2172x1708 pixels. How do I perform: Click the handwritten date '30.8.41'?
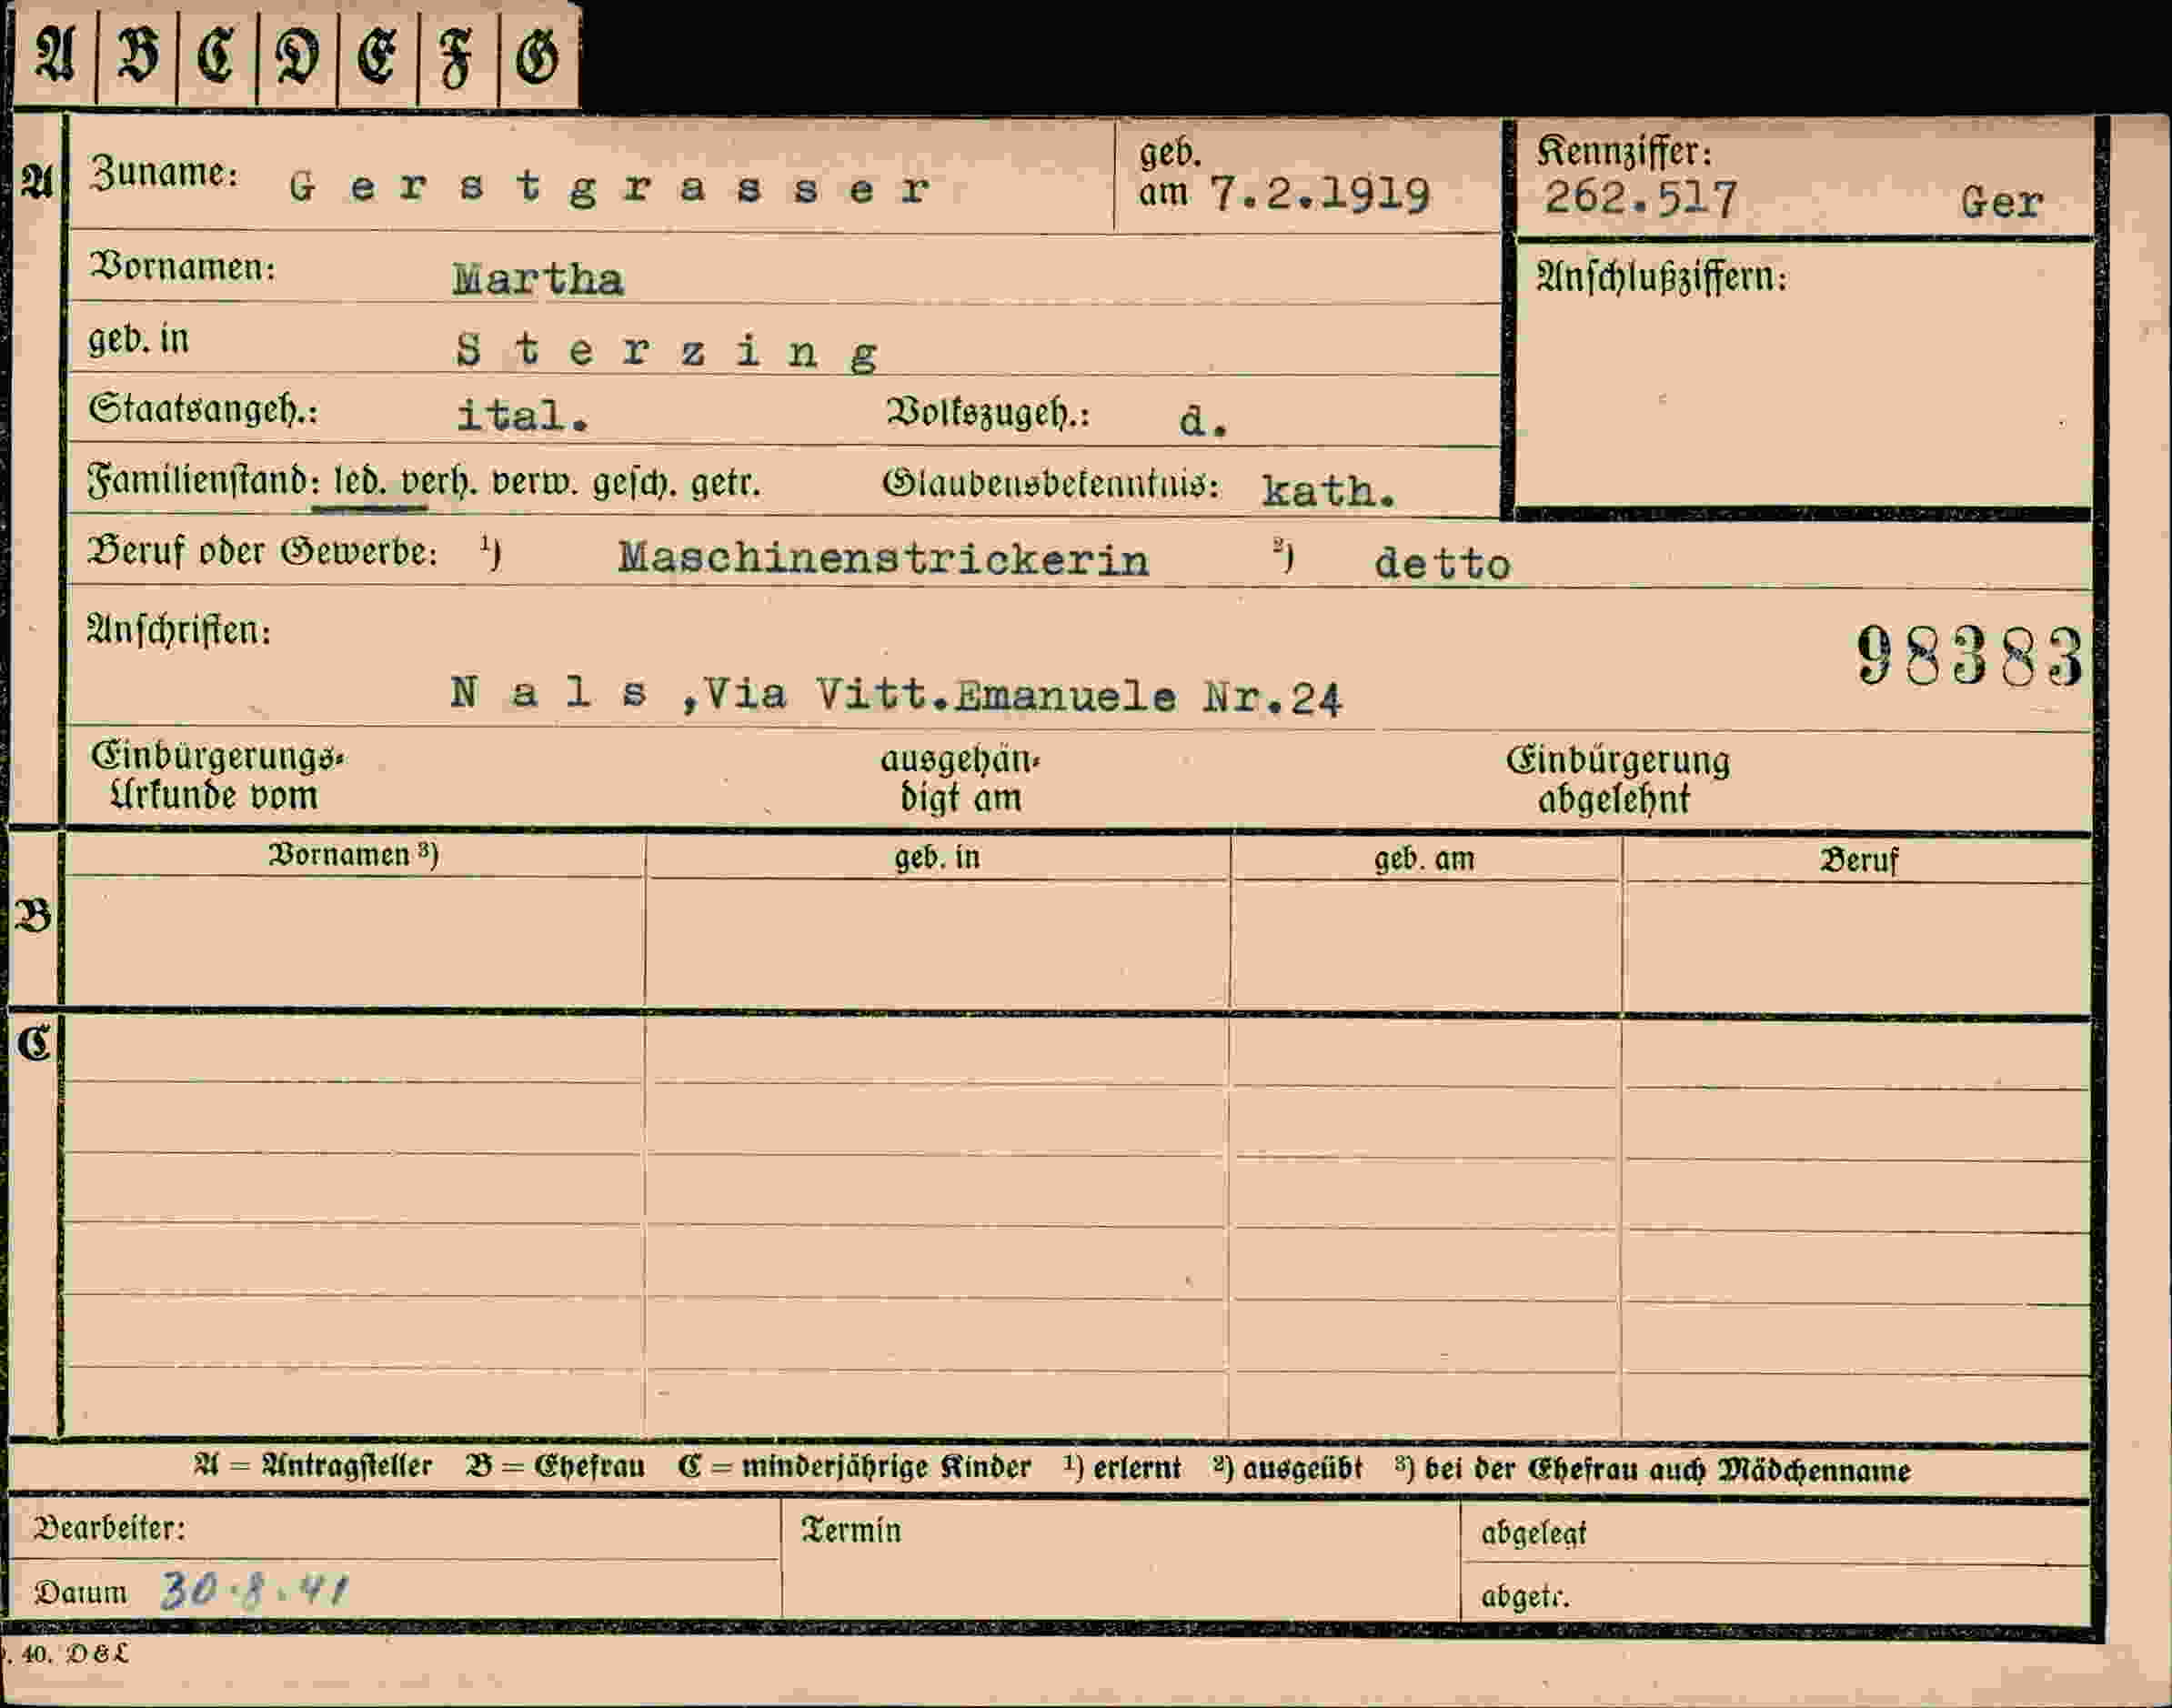(x=255, y=1589)
